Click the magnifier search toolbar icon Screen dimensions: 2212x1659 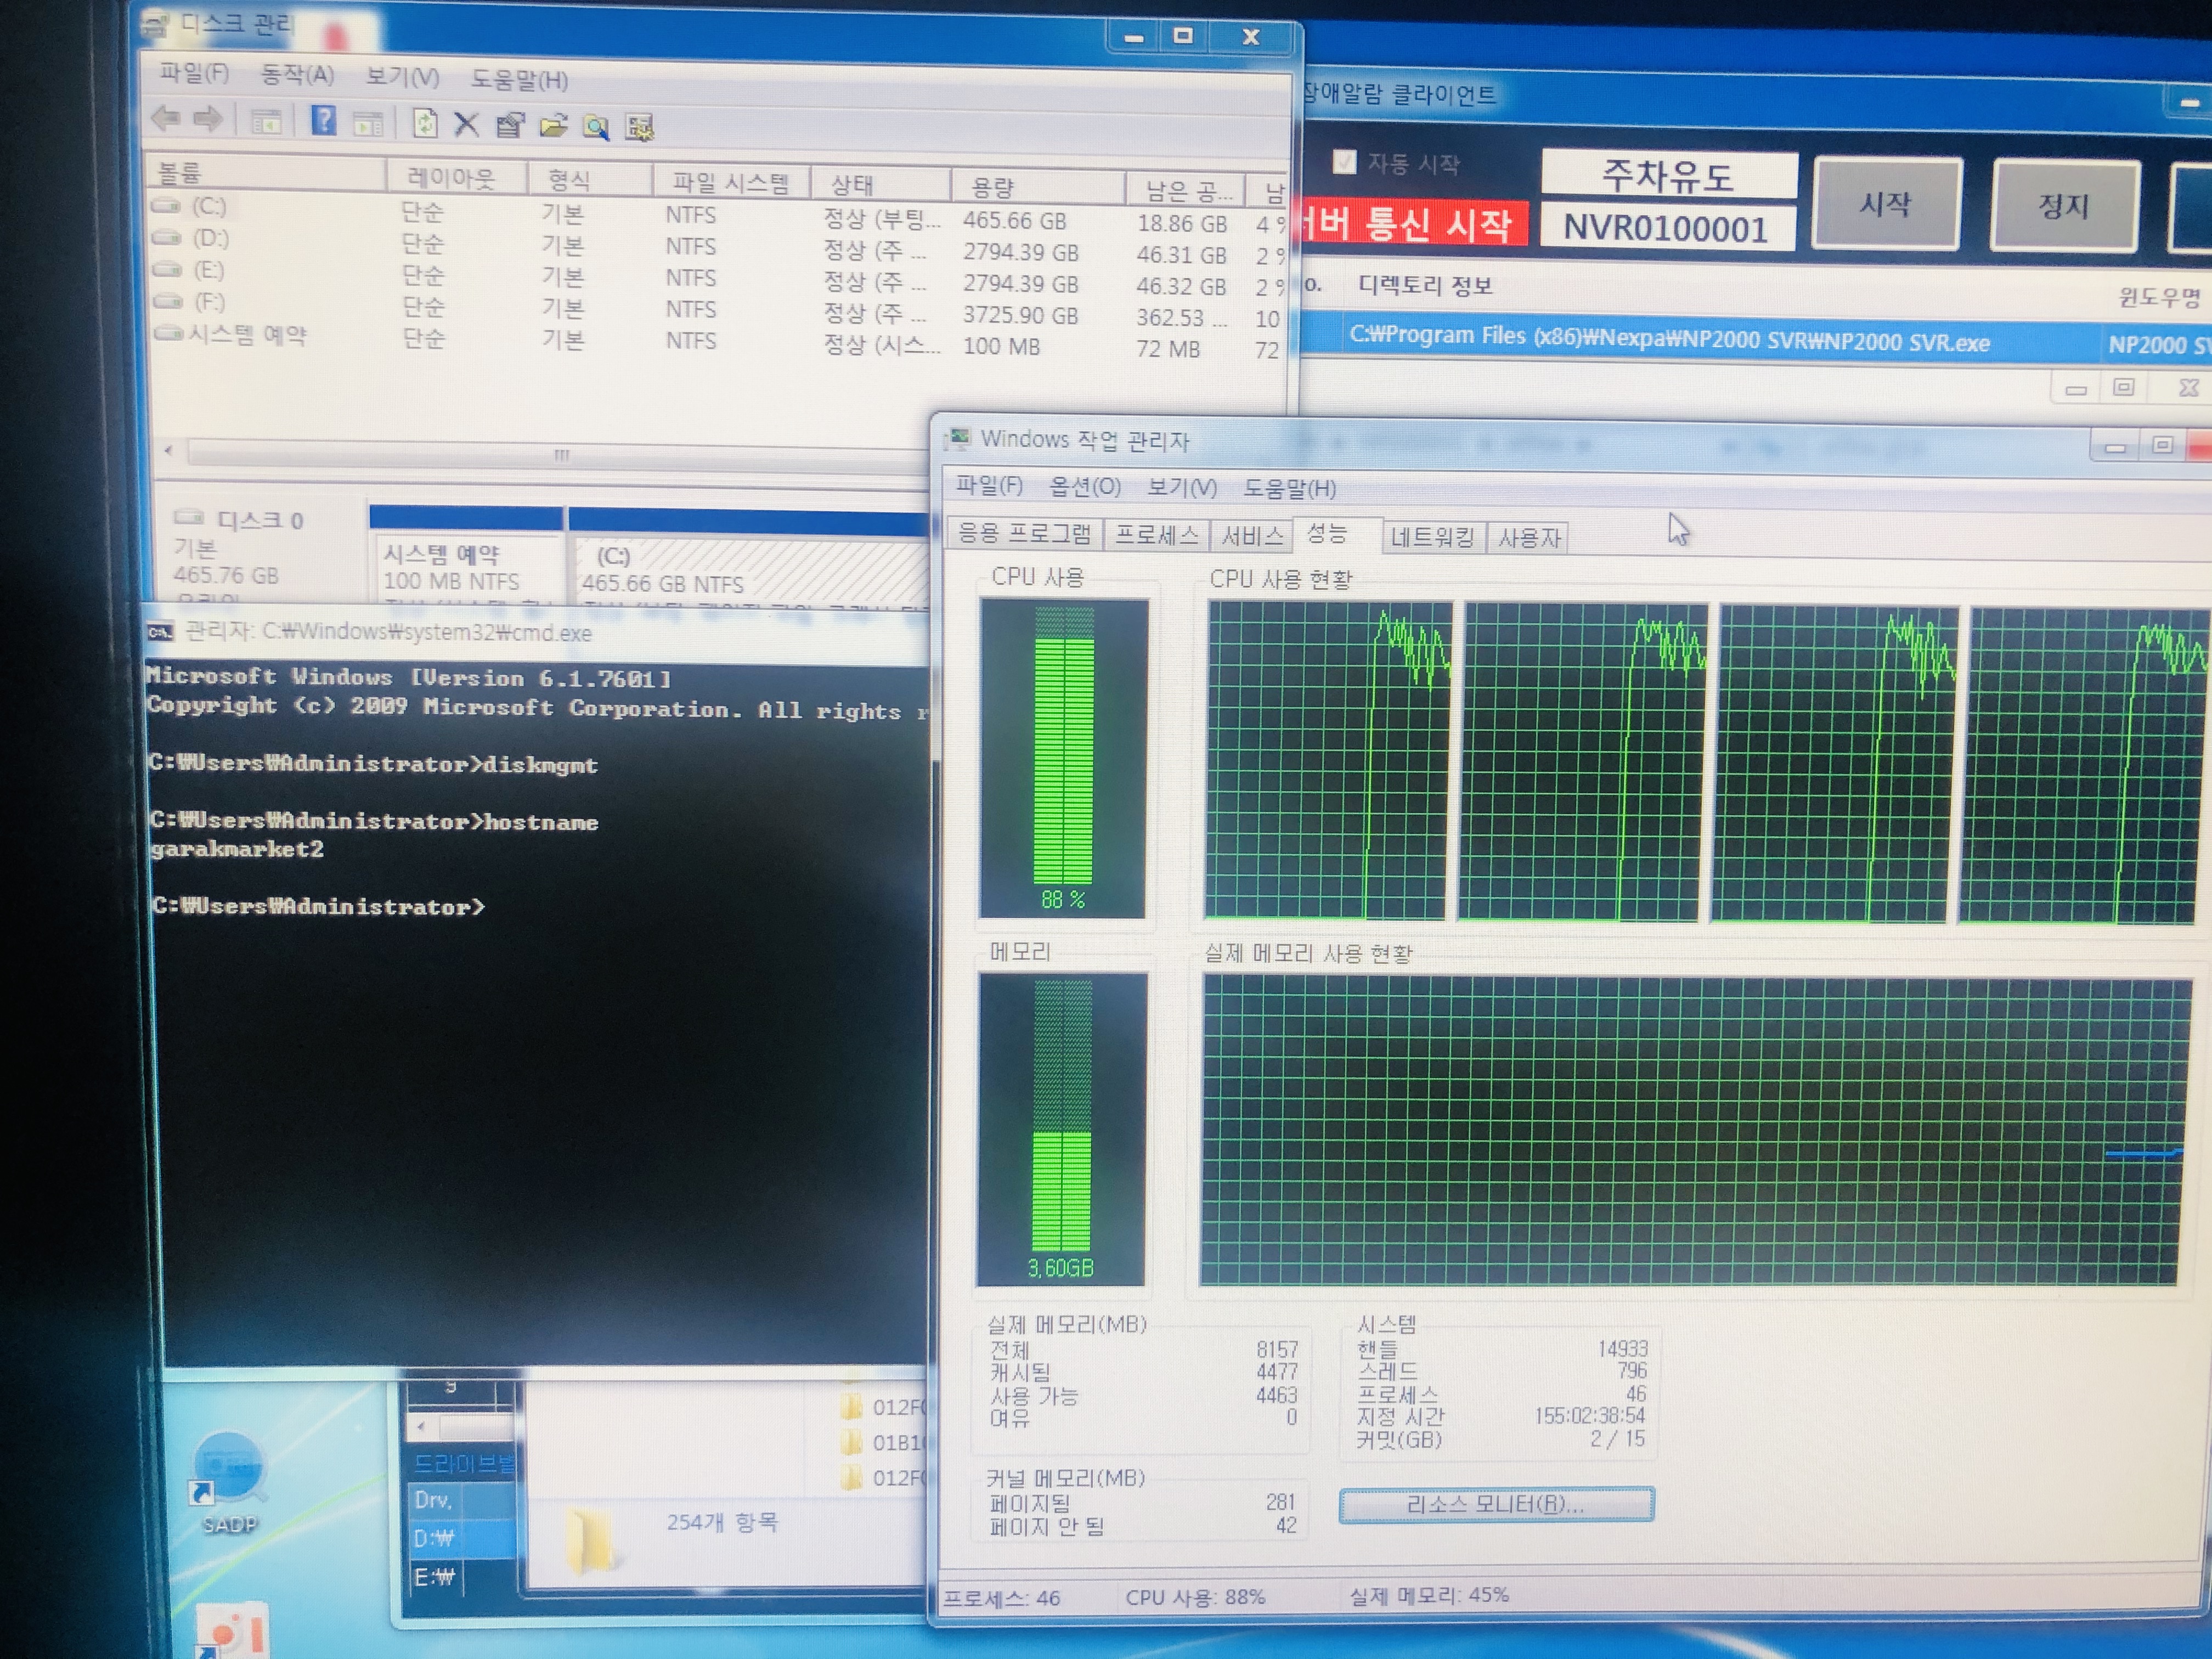point(597,127)
